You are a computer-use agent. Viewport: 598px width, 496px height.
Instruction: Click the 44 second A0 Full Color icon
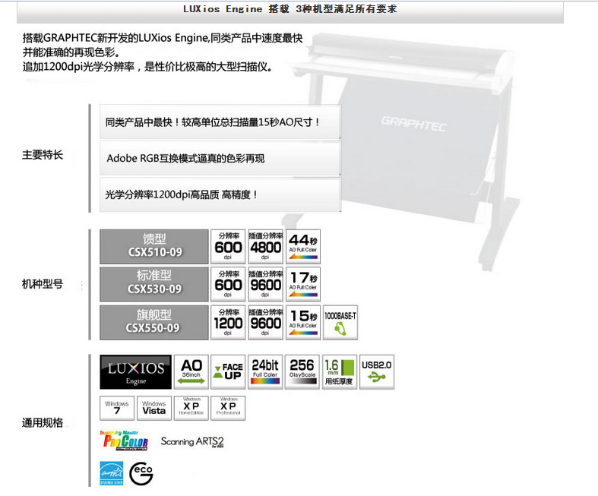(x=303, y=247)
